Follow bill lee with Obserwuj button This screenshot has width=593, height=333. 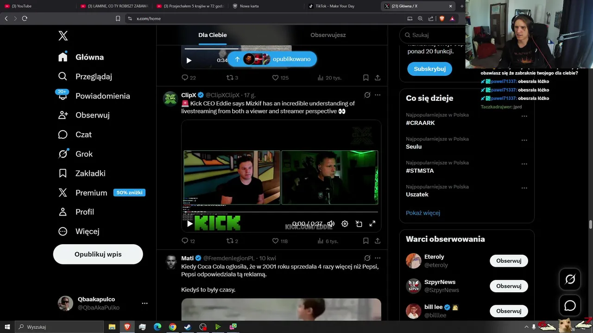509,311
